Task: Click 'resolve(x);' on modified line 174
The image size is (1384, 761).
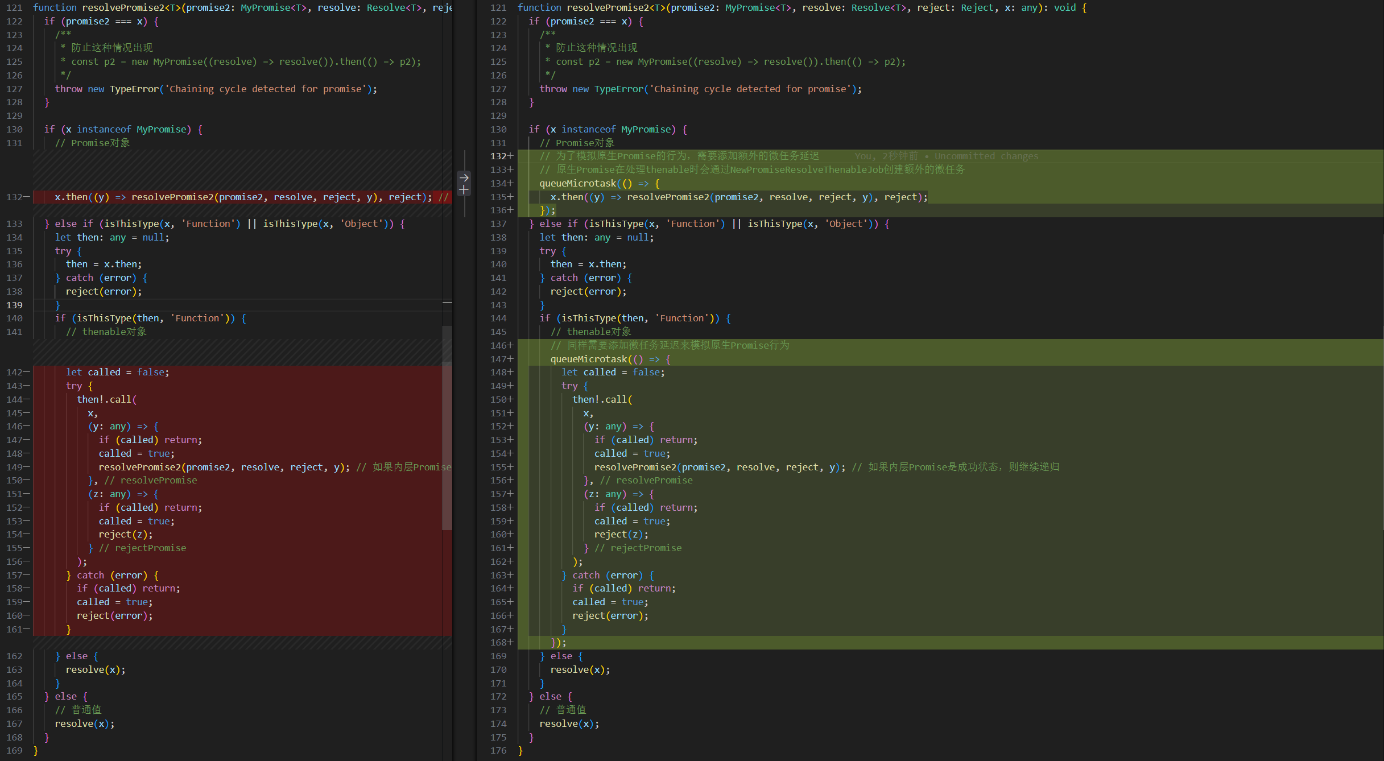Action: (569, 723)
